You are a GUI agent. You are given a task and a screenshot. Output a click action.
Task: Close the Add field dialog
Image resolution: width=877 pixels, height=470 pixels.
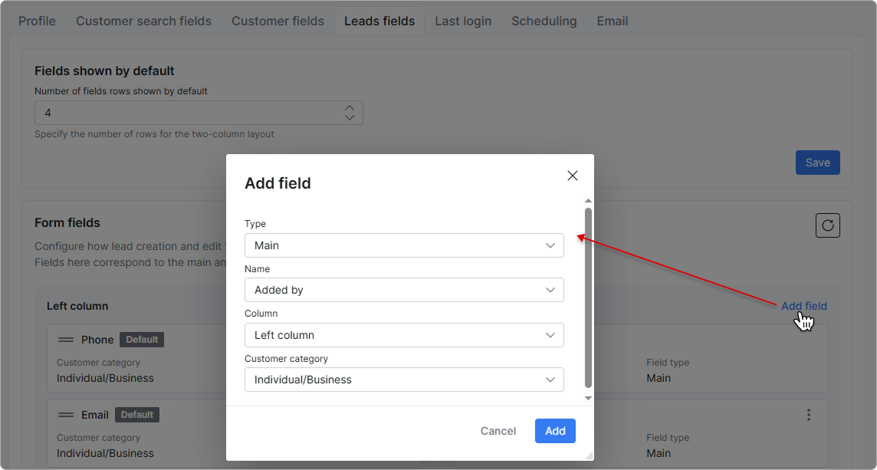point(572,176)
